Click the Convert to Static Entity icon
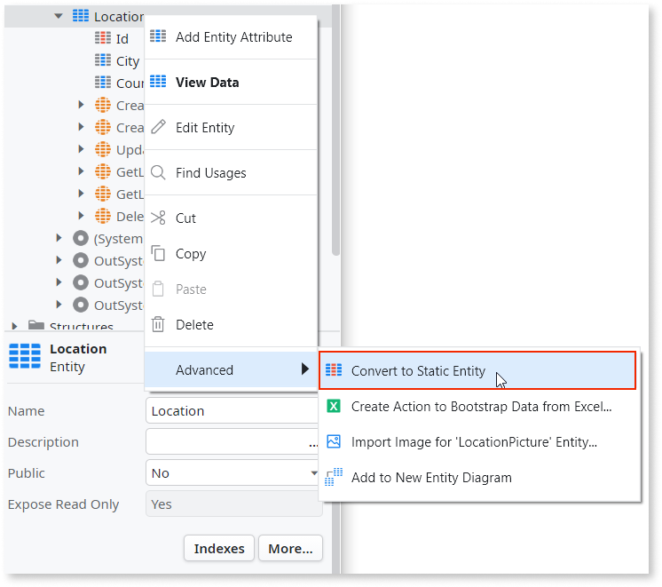 click(335, 370)
